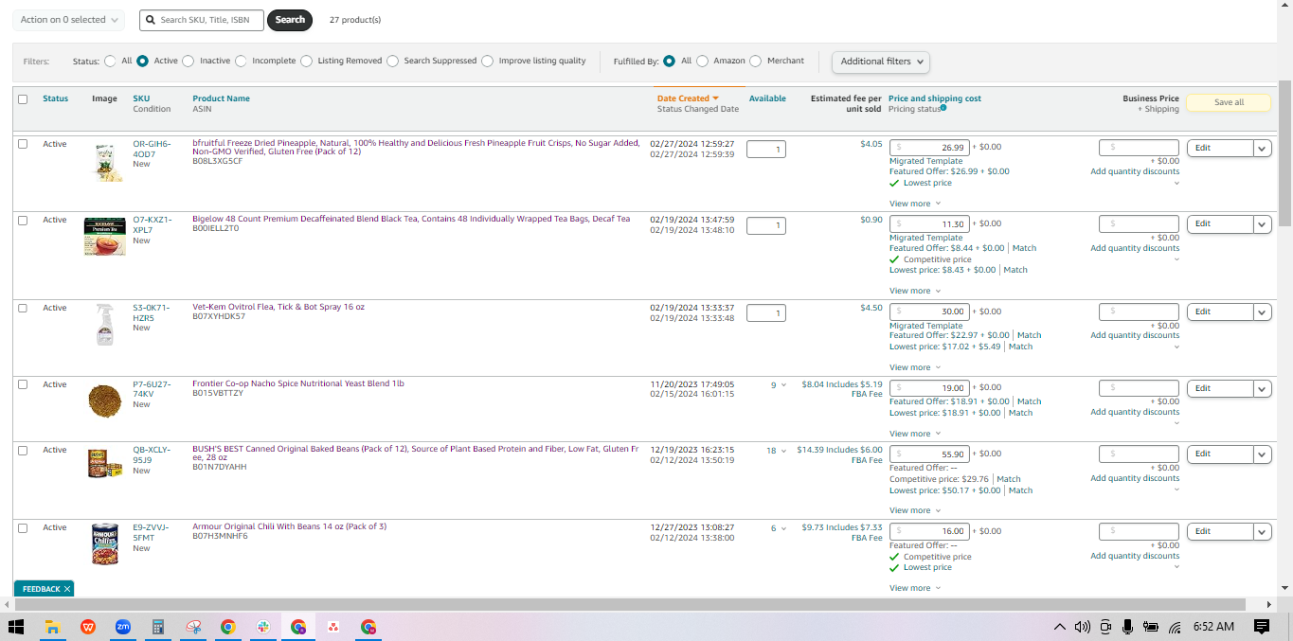The height and width of the screenshot is (641, 1293).
Task: Tick the checkbox for the Vet-Kem spray row
Action: [x=23, y=308]
